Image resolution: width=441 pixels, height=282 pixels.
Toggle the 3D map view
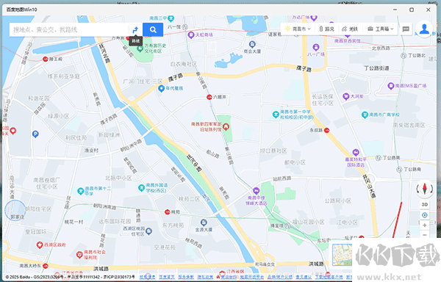click(425, 204)
